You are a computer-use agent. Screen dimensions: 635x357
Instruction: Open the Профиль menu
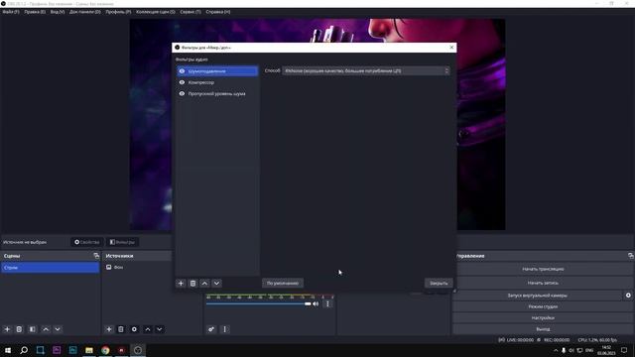pyautogui.click(x=118, y=12)
